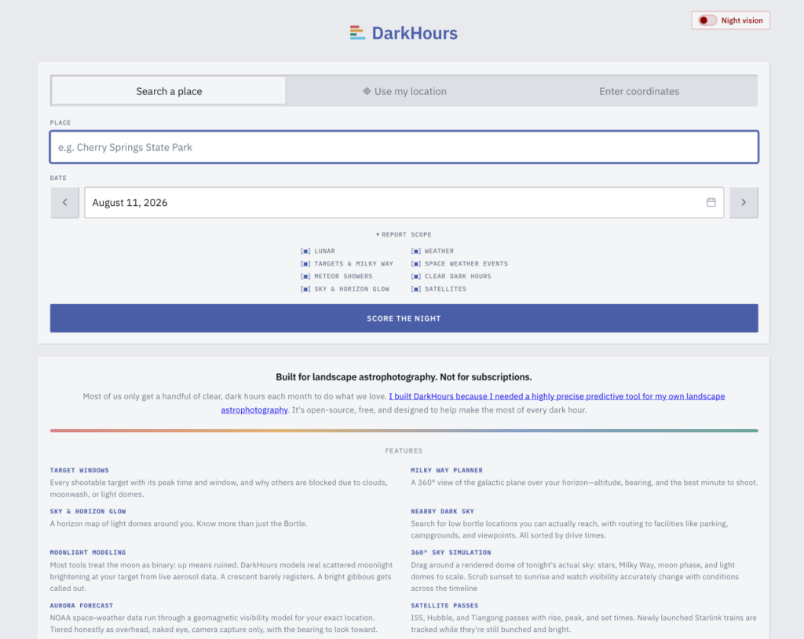The height and width of the screenshot is (639, 804).
Task: Toggle Sky & Horizon Glow checkbox
Action: (305, 289)
